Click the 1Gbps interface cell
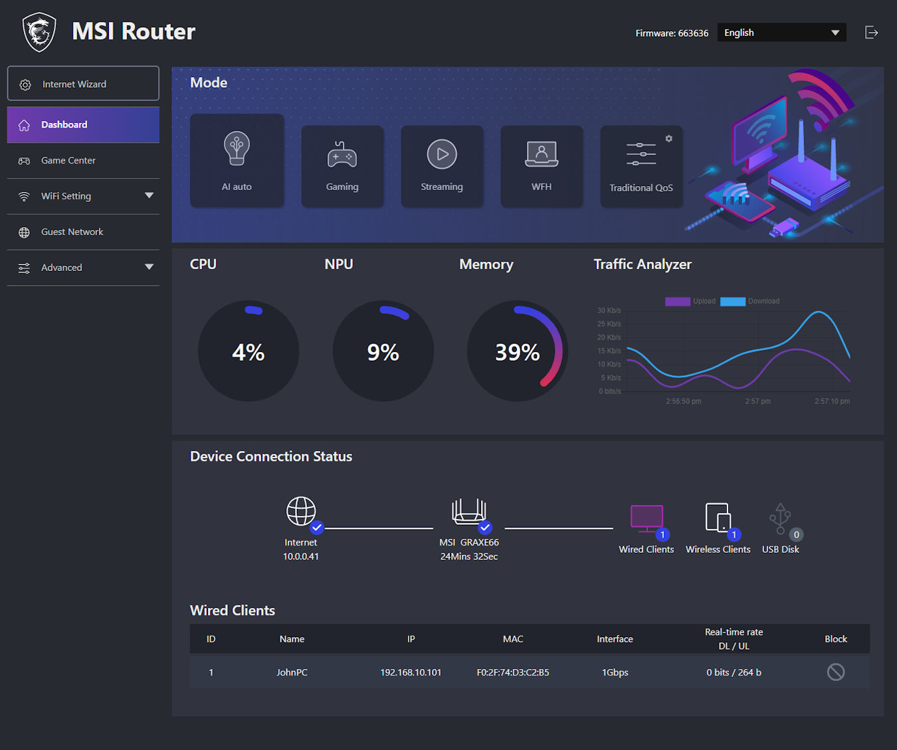 [x=615, y=672]
